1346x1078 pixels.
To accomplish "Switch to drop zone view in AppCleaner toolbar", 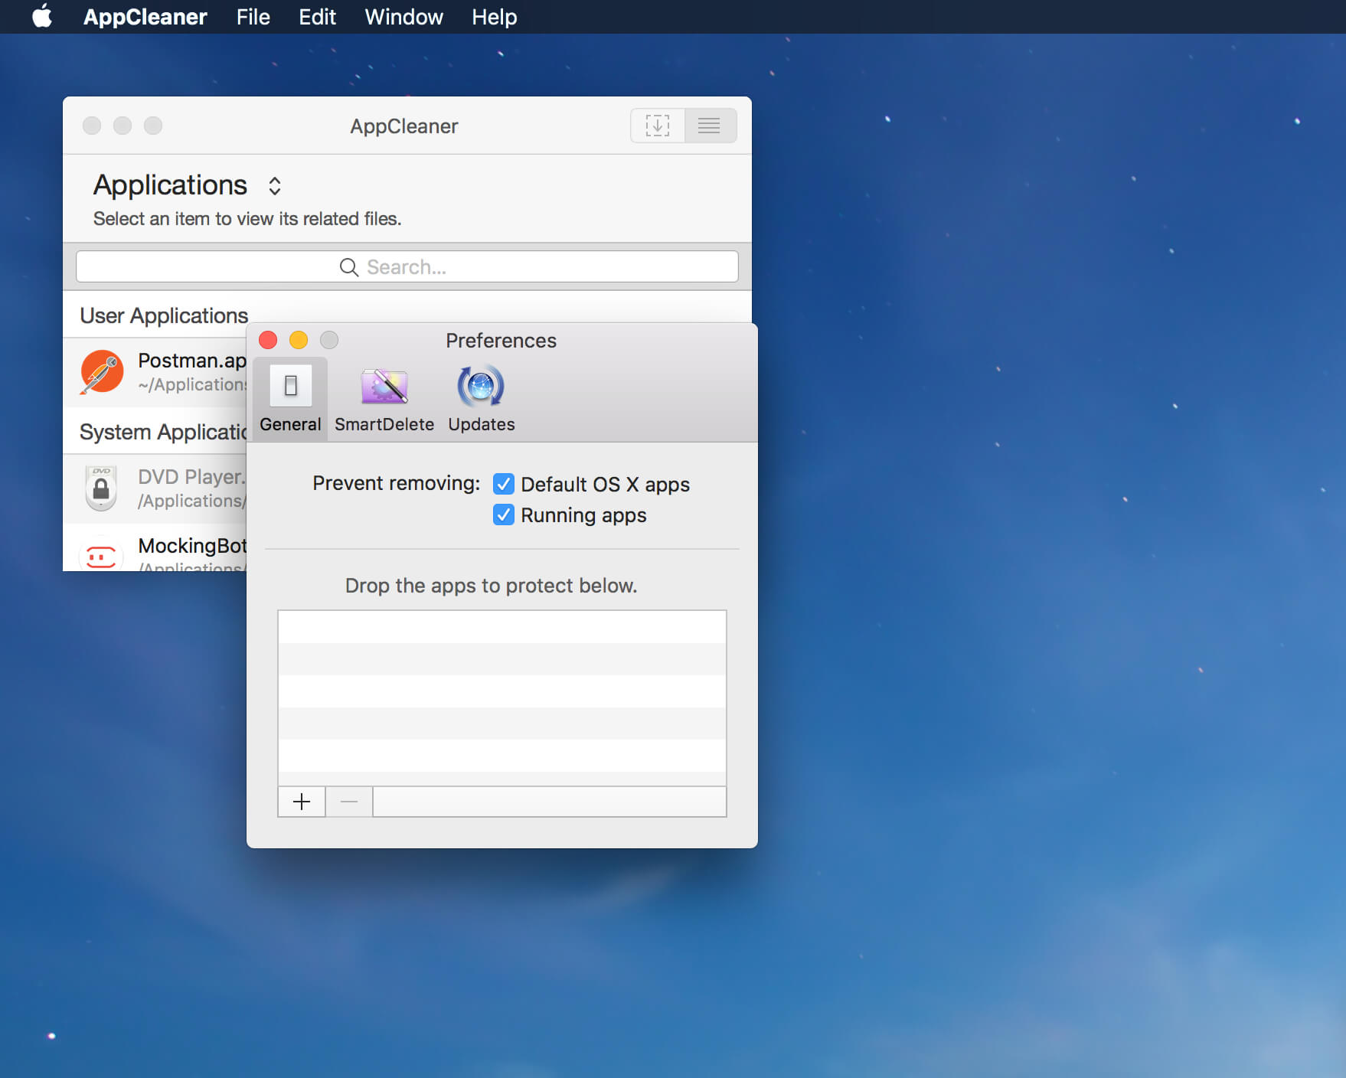I will pos(657,126).
